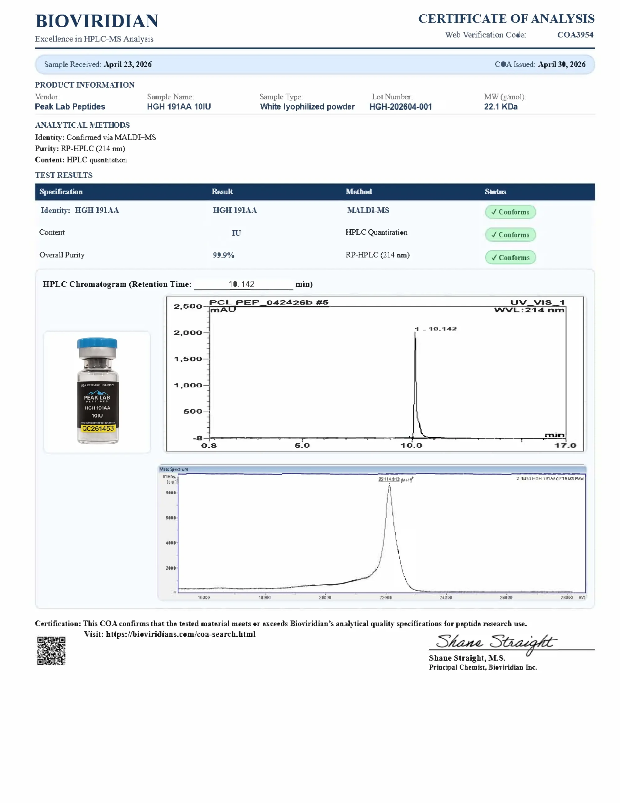The height and width of the screenshot is (803, 620).
Task: Click the Mass Spectrum panel title bar
Action: tap(372, 469)
